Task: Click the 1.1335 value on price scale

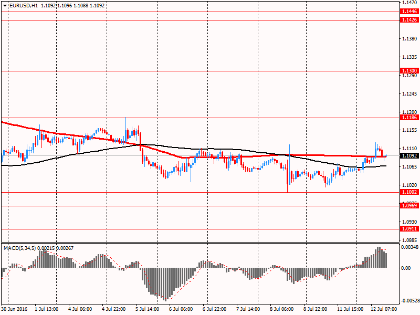Action: tap(409, 57)
